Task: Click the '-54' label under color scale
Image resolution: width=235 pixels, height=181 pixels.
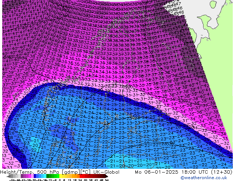Action: tap(12, 180)
